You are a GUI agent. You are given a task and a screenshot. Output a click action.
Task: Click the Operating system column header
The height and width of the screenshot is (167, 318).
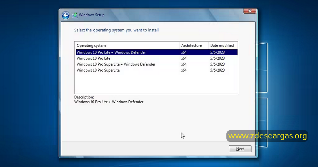pyautogui.click(x=127, y=45)
